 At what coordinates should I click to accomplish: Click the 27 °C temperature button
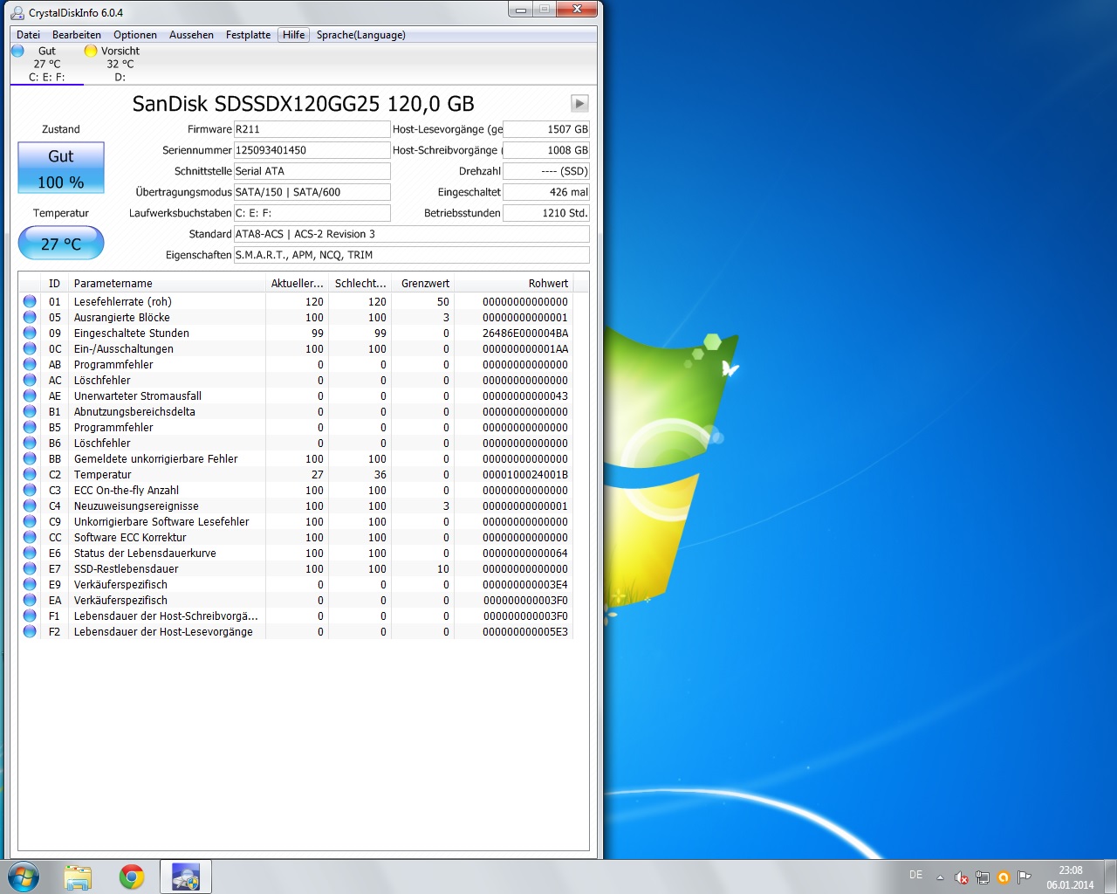pyautogui.click(x=61, y=243)
